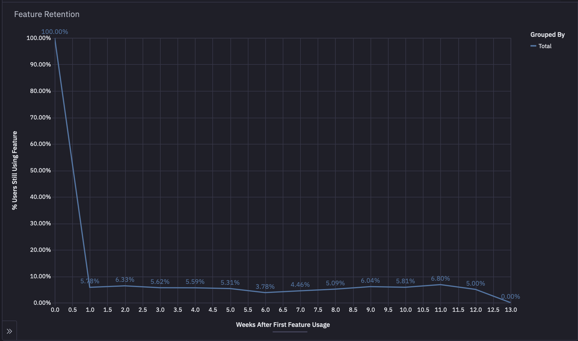Click the horizontal scrollbar under x-axis title

click(290, 332)
